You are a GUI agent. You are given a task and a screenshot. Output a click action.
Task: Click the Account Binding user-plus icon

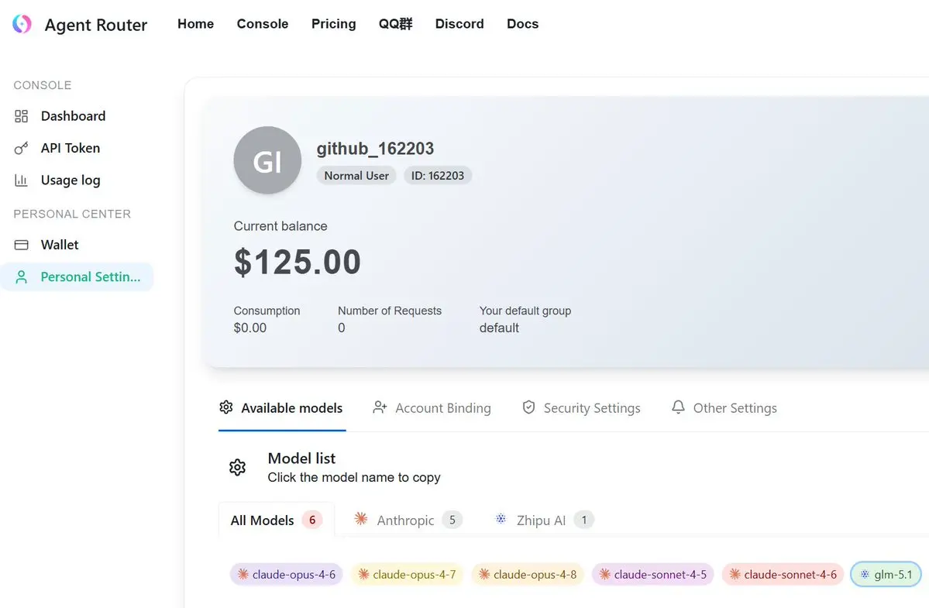tap(380, 407)
